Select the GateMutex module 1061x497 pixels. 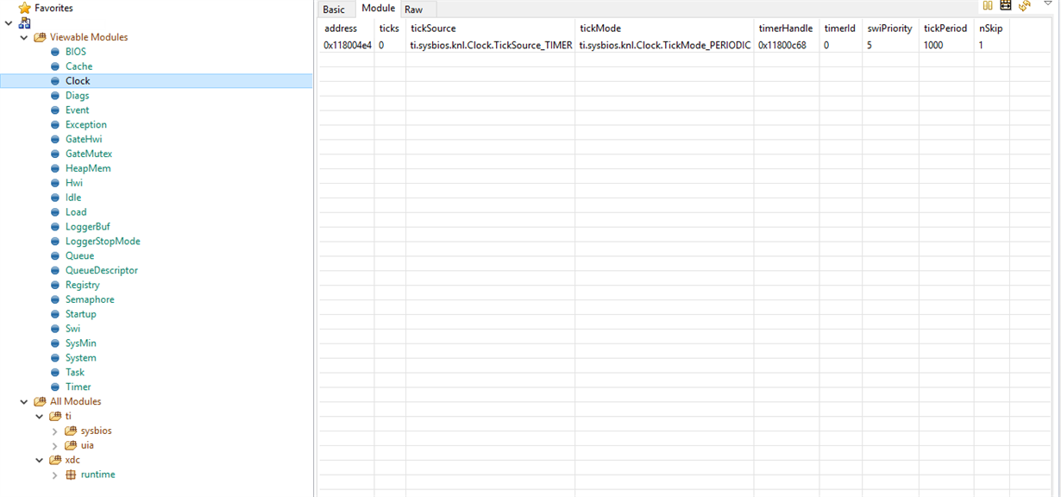click(x=89, y=154)
